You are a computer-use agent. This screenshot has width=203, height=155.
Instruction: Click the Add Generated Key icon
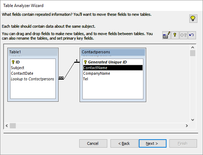click(x=183, y=35)
